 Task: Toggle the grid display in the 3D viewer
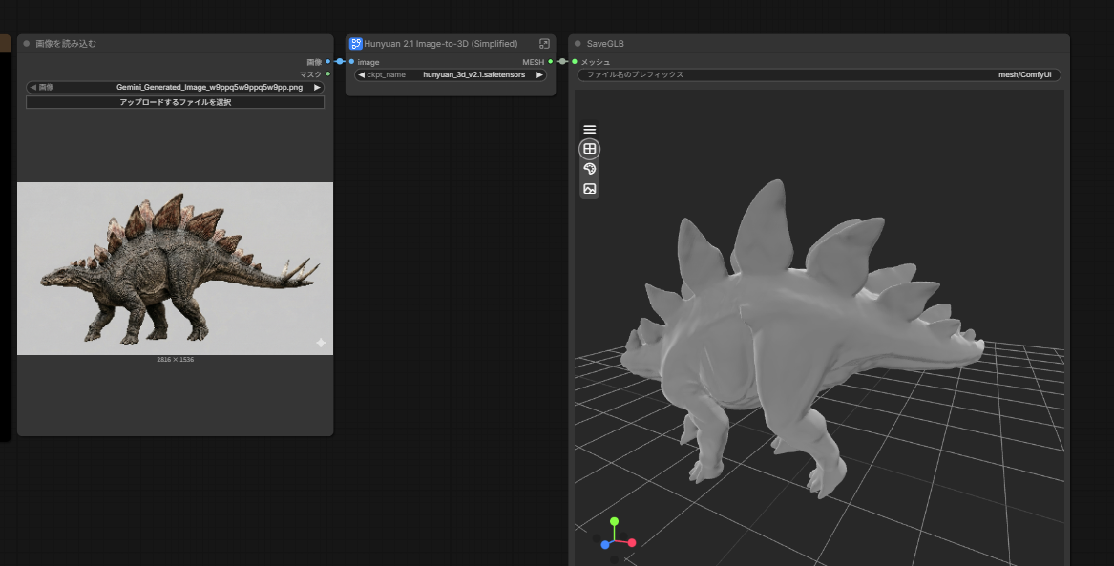[590, 149]
